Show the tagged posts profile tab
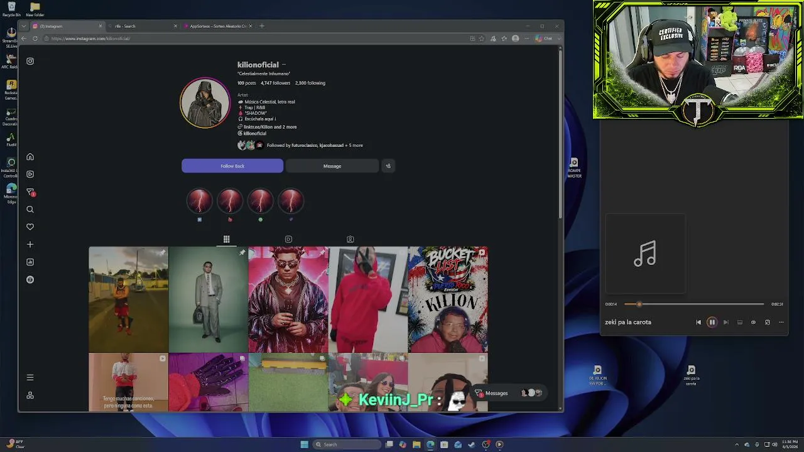Viewport: 804px width, 452px height. (x=350, y=239)
